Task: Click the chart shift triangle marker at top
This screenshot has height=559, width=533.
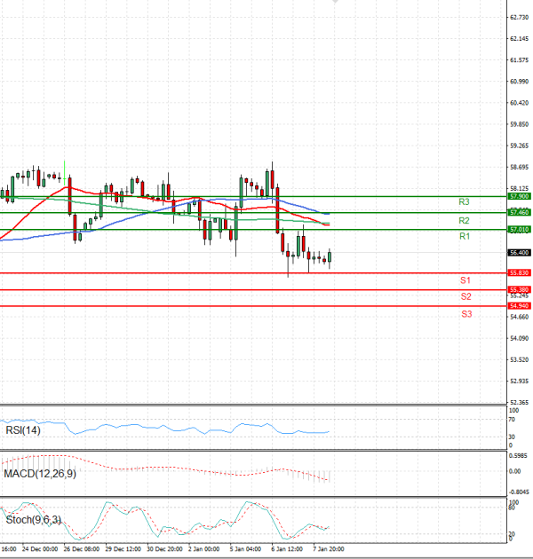Action: pyautogui.click(x=335, y=4)
